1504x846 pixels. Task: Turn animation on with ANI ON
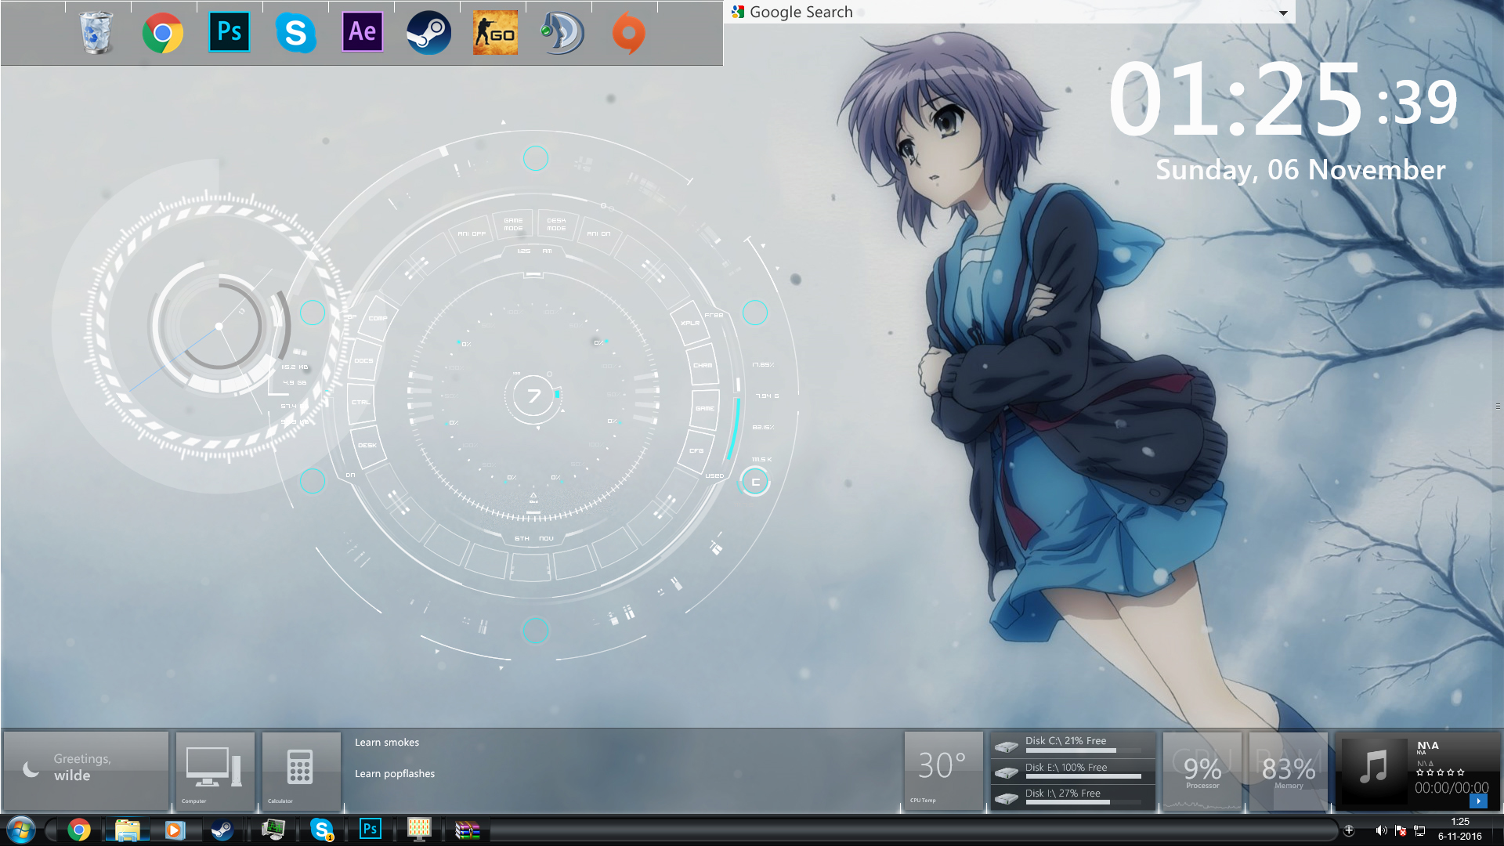(x=598, y=233)
